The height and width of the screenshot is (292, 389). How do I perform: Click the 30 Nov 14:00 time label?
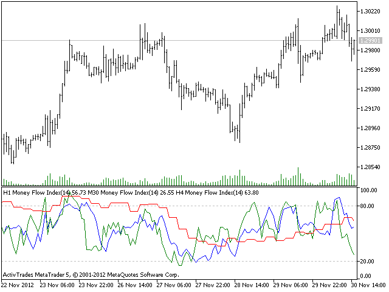click(368, 285)
